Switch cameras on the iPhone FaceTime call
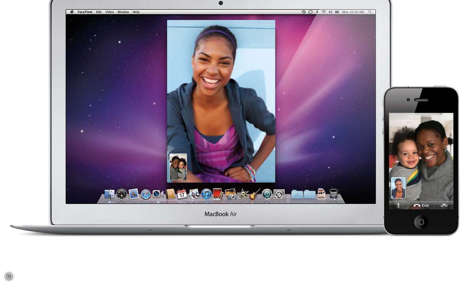This screenshot has width=475, height=285. click(x=444, y=205)
